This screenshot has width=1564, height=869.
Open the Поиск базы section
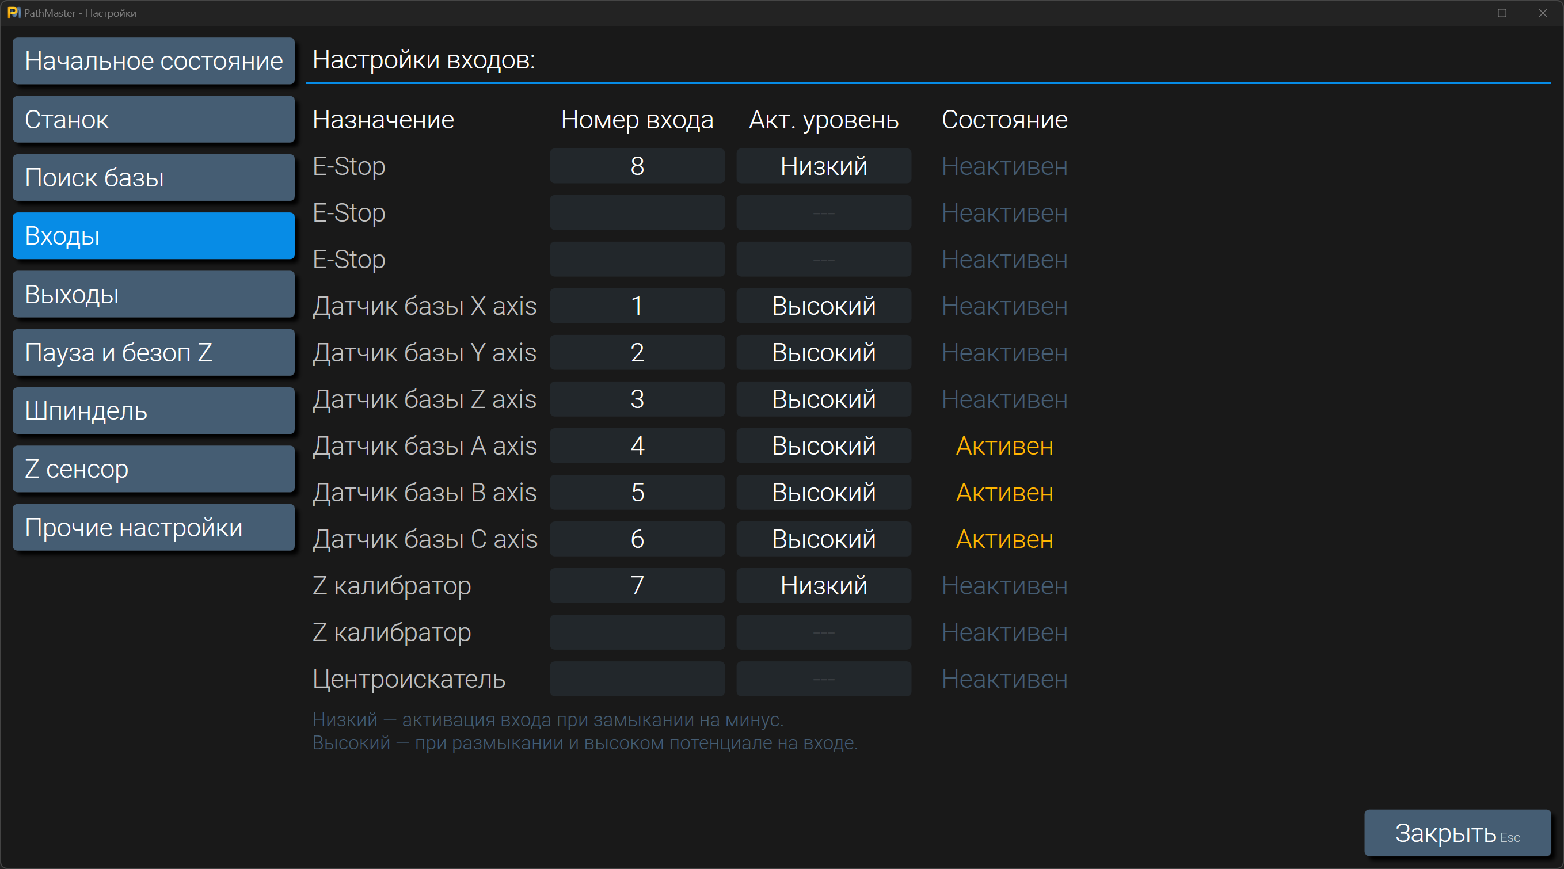point(154,178)
